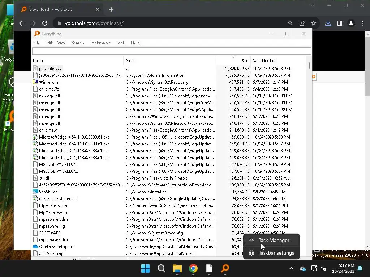
Task: Click the OneDriveSetup.exe cloud icon
Action: tap(35, 246)
